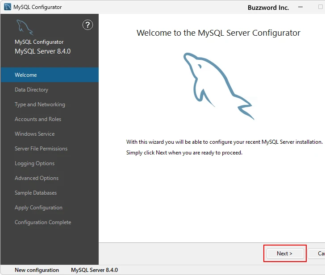Click the sidebar MySQL dolphin logo
Image resolution: width=325 pixels, height=275 pixels.
[25, 27]
